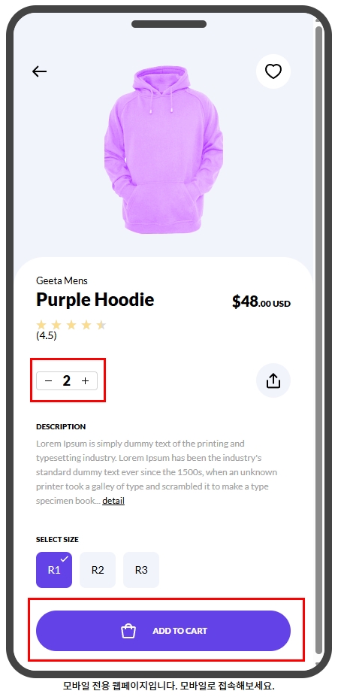Tap the share upload icon

click(273, 380)
